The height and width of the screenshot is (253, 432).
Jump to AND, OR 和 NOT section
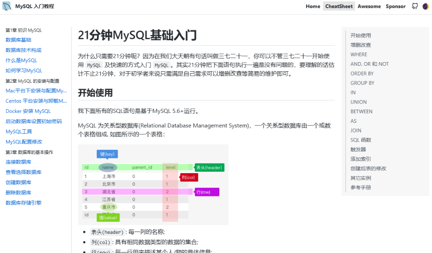[x=370, y=64]
